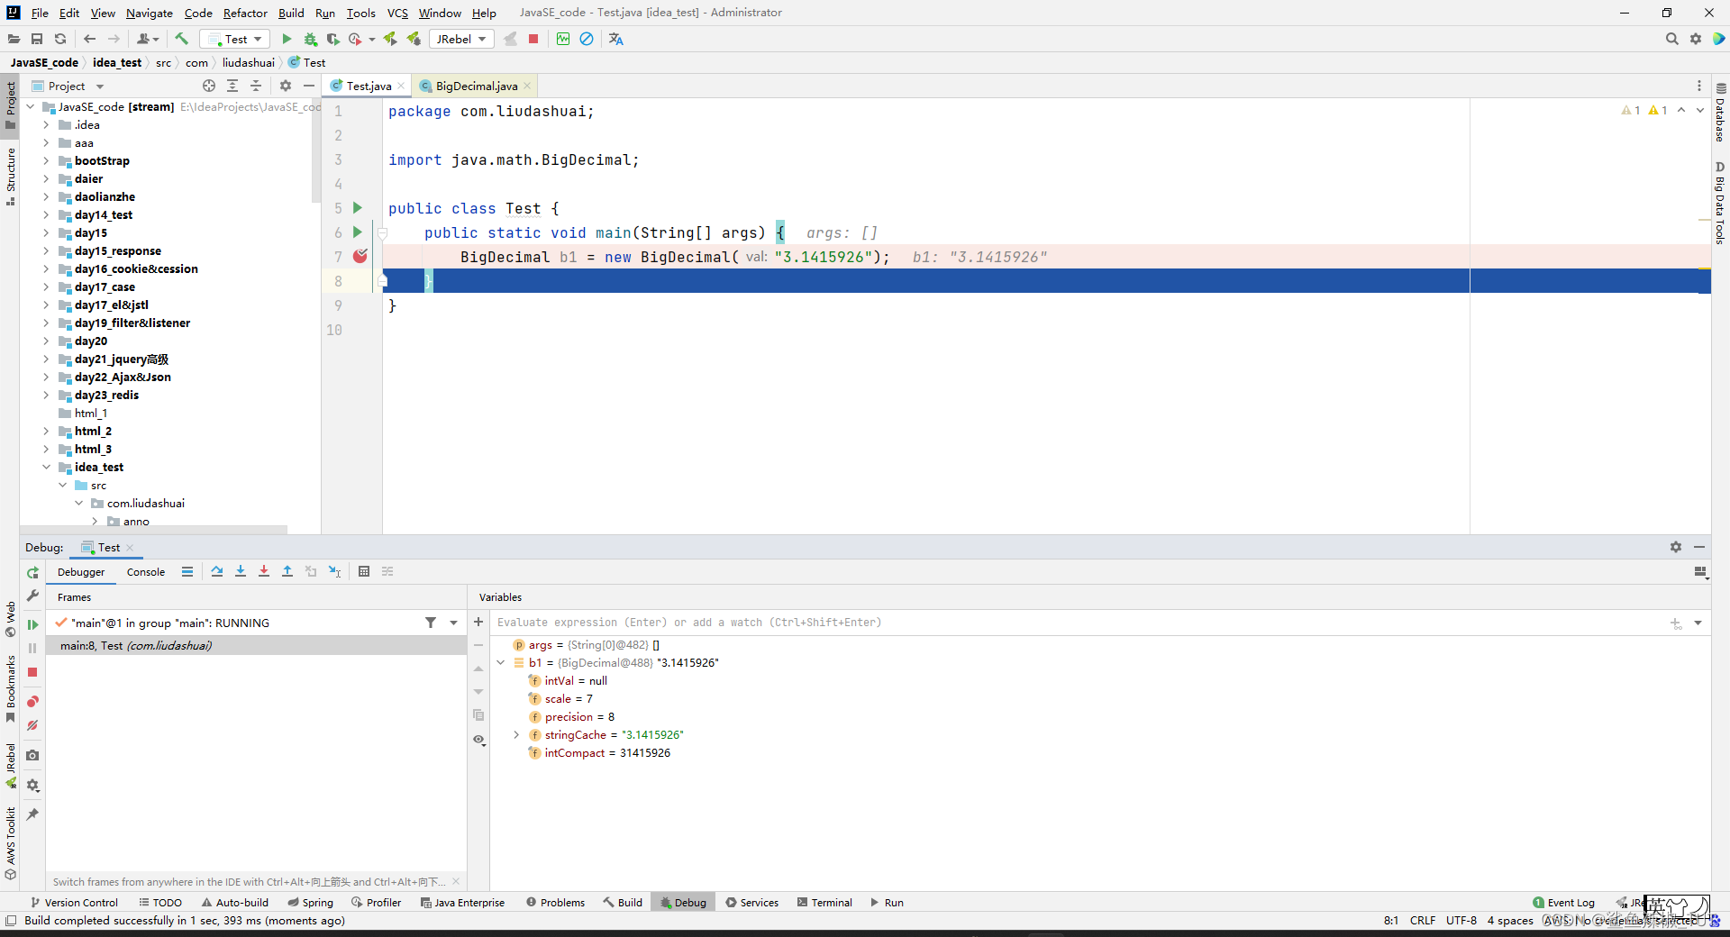
Task: Run Test with coverage shield icon
Action: point(332,39)
